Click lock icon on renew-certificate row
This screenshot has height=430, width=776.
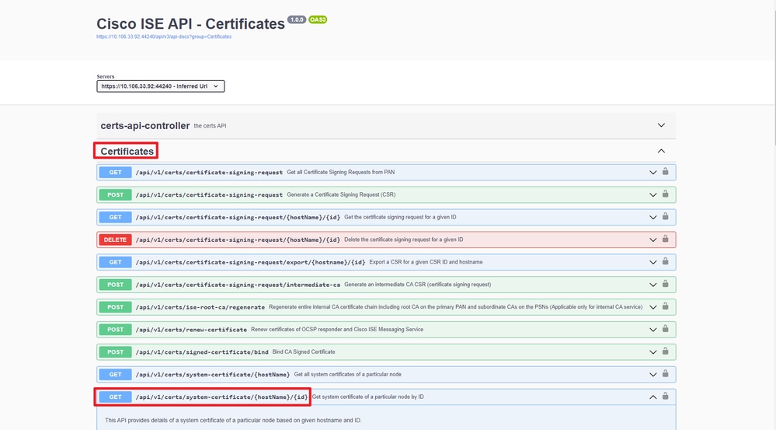pos(665,328)
